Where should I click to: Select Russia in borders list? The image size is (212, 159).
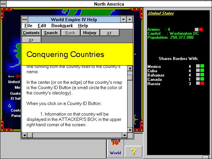click(x=154, y=84)
